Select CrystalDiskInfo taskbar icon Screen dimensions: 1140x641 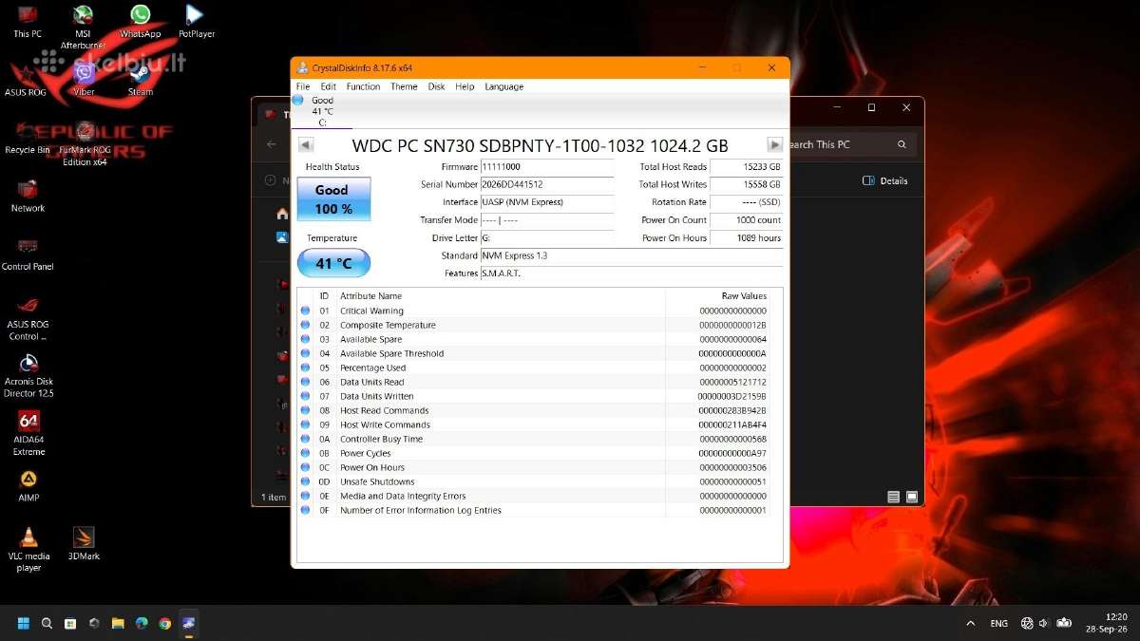pyautogui.click(x=189, y=624)
